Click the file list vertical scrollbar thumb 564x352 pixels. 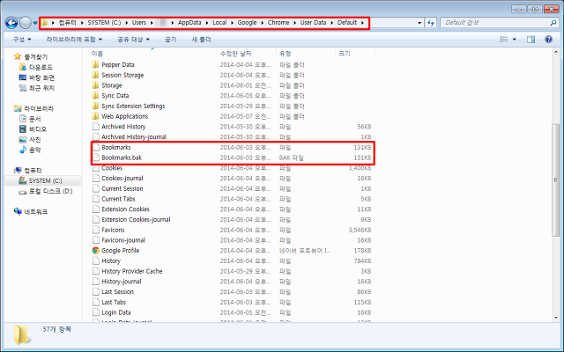[x=556, y=180]
